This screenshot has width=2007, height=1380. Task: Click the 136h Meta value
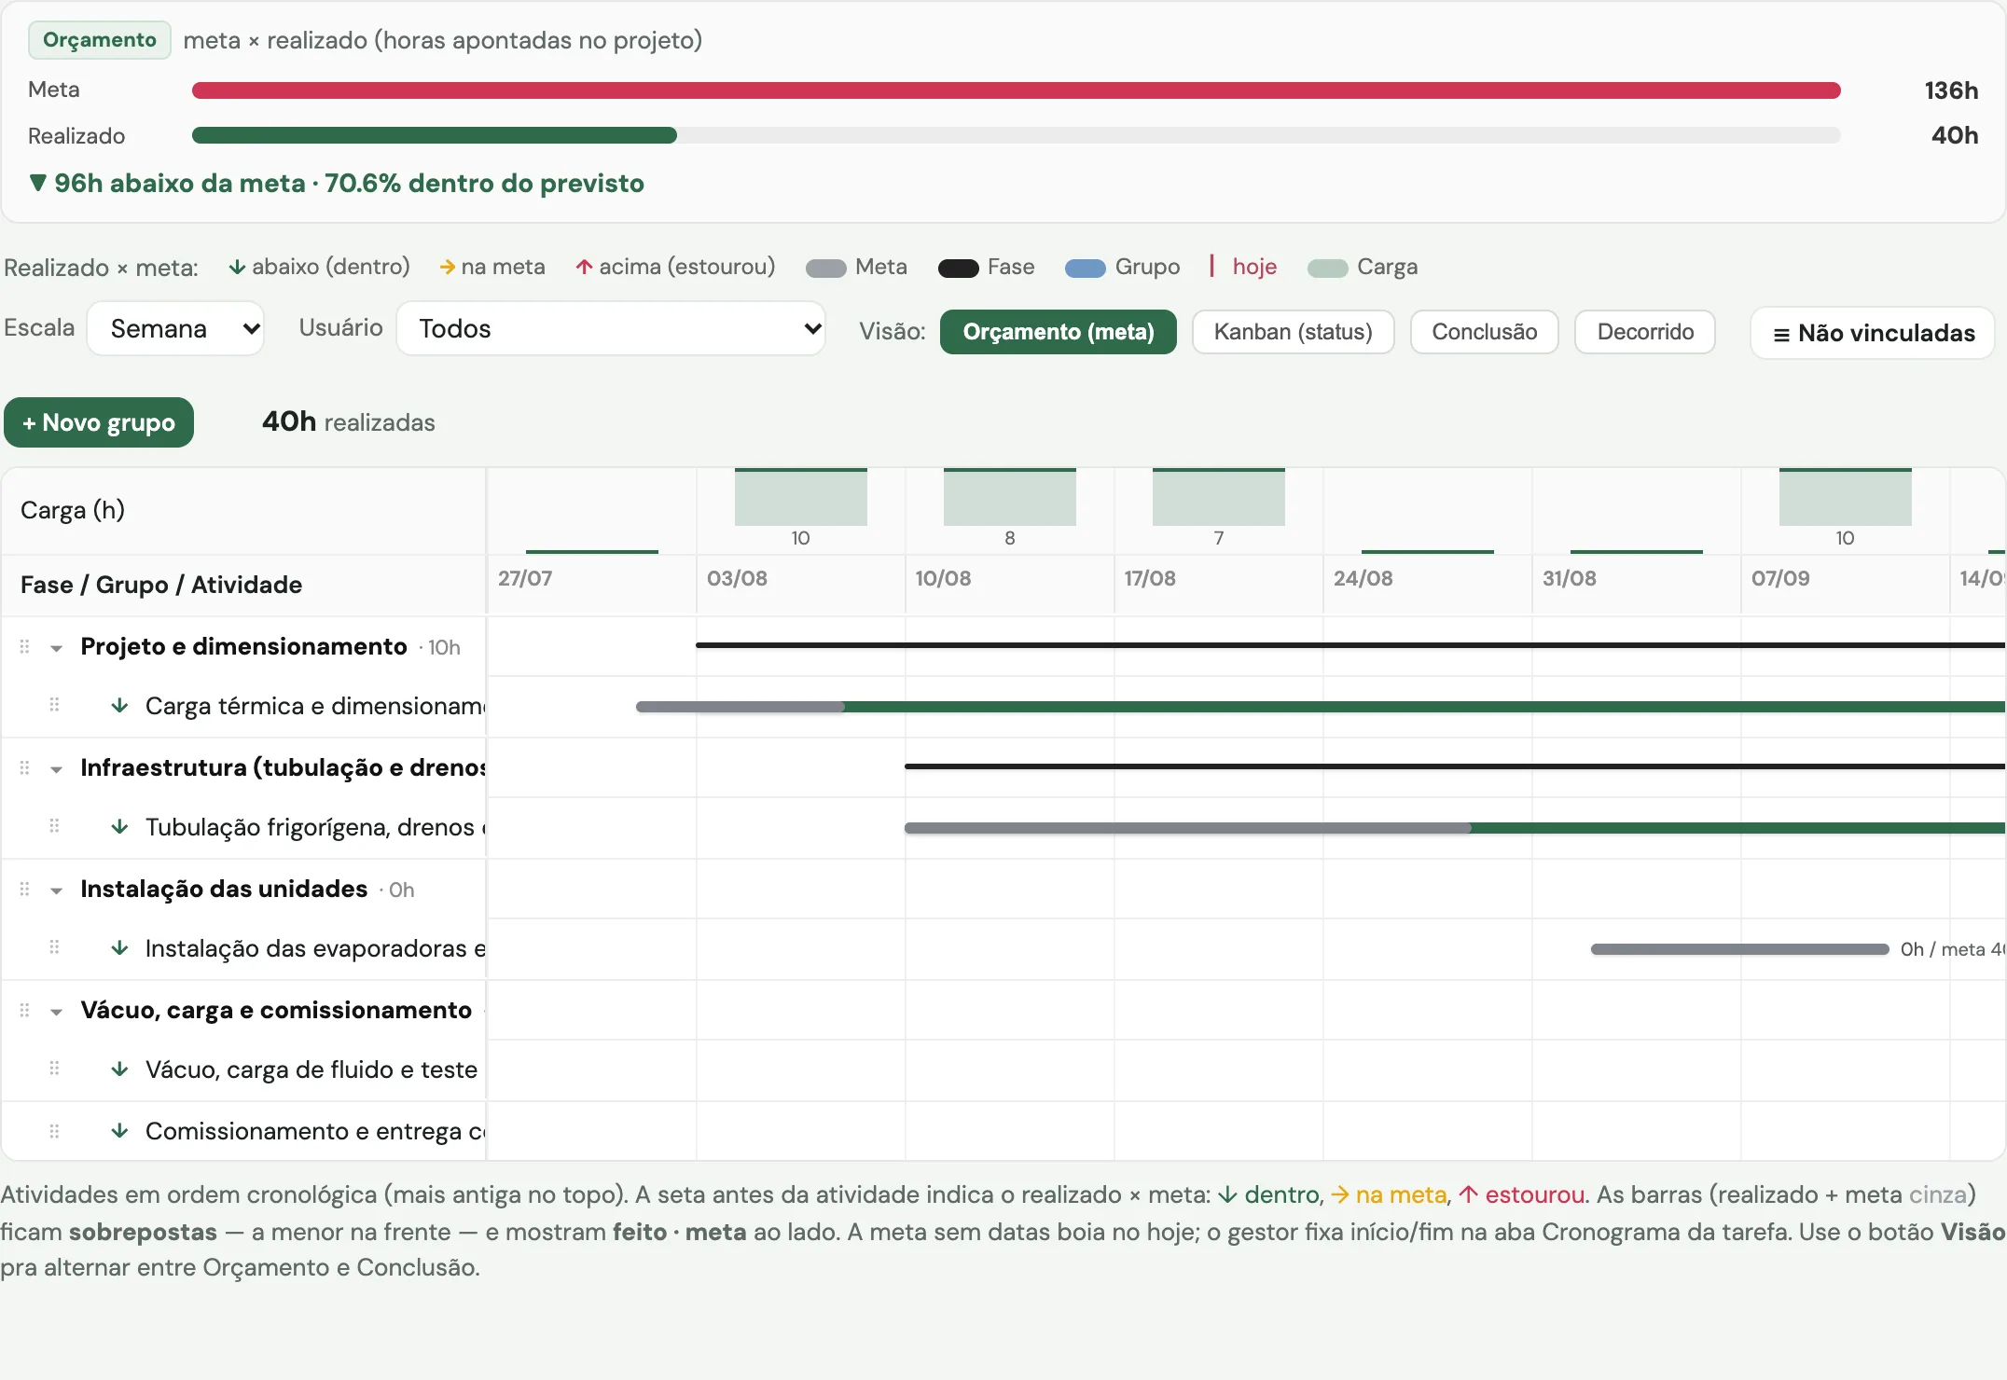tap(1951, 90)
